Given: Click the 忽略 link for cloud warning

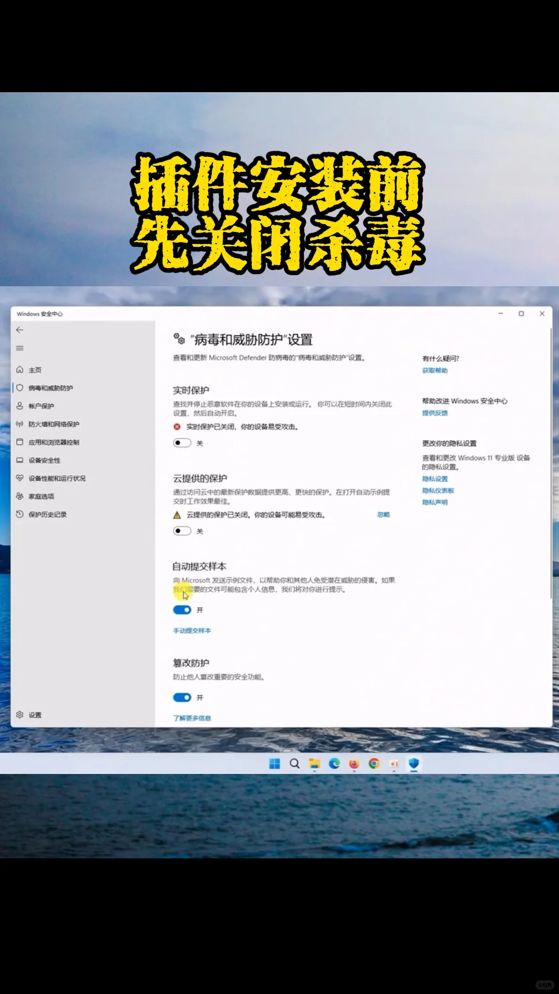Looking at the screenshot, I should tap(384, 515).
